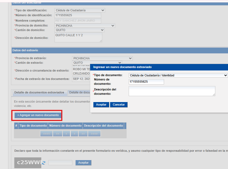The width and height of the screenshot is (228, 169).
Task: Open Tipo de identificación dropdown
Action: 80,10
